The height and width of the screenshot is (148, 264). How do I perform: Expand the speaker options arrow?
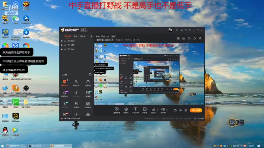click(x=167, y=110)
